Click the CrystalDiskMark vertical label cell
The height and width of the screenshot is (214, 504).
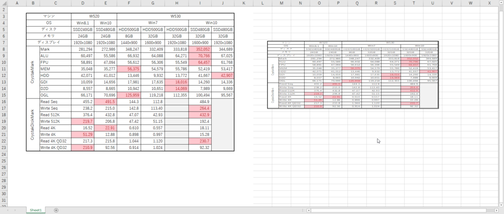click(x=33, y=124)
